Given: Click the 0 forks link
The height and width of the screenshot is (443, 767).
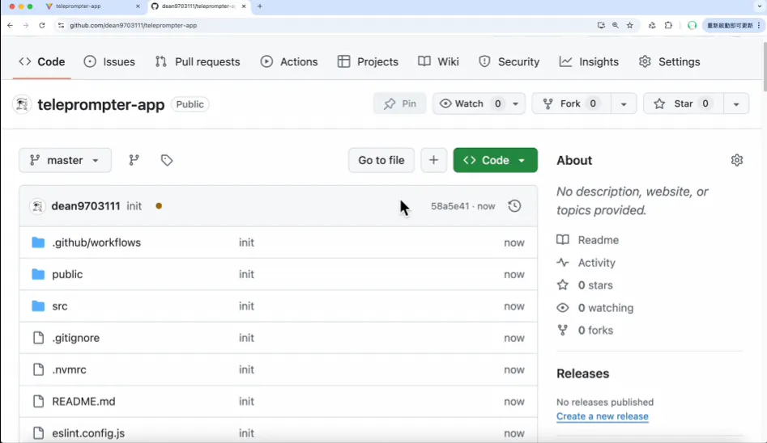Looking at the screenshot, I should pyautogui.click(x=594, y=330).
